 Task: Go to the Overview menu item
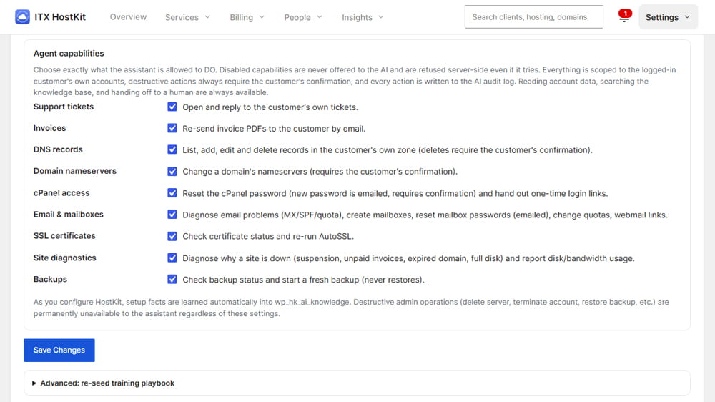(128, 17)
